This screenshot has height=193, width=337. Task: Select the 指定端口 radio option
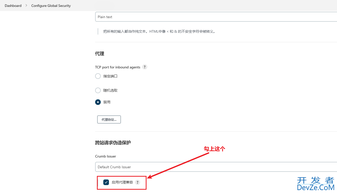[98, 76]
